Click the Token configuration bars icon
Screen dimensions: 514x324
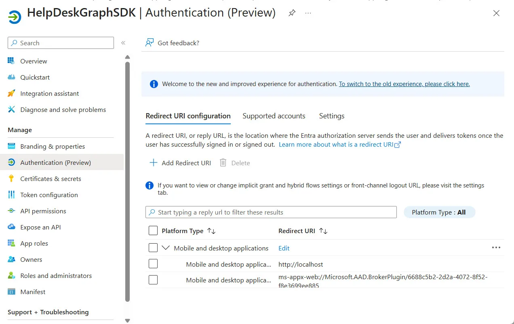pos(11,195)
